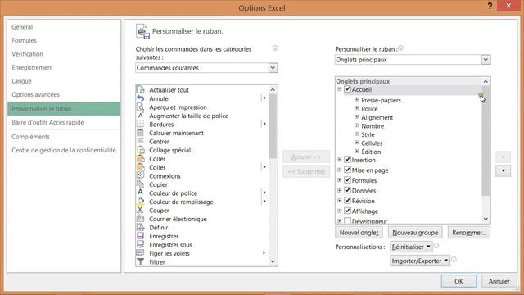Image resolution: width=524 pixels, height=295 pixels.
Task: Select the Augmenter la taille de police icon
Action: (141, 116)
